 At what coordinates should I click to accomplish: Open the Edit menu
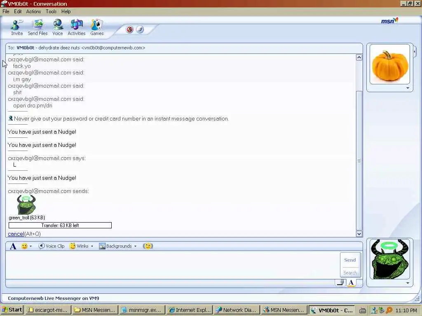(x=18, y=11)
